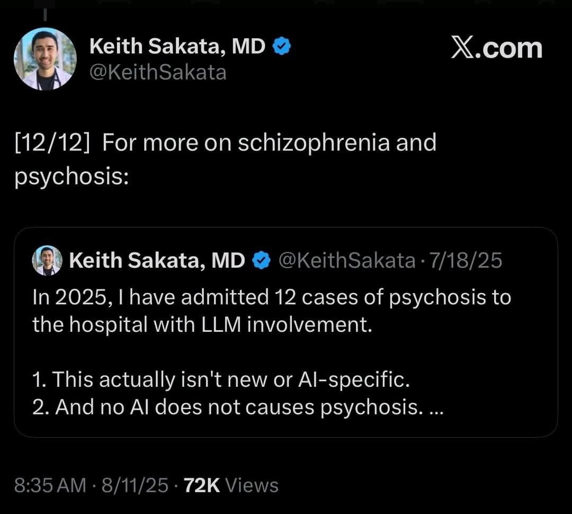
Task: Click the 8:35 AM timestamp
Action: [49, 484]
